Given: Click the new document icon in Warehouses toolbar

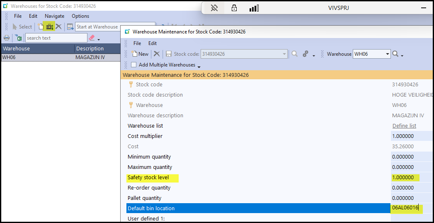Looking at the screenshot, I should pos(41,27).
